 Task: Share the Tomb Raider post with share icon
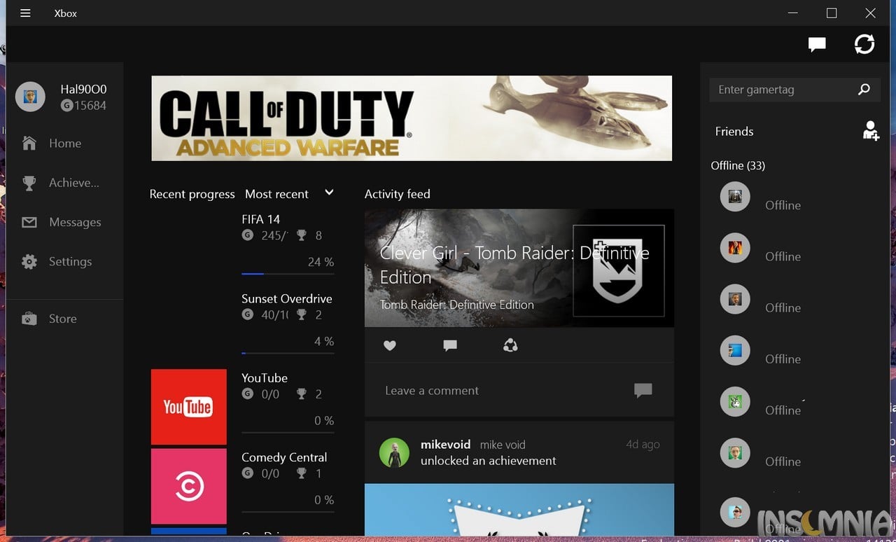[x=510, y=345]
